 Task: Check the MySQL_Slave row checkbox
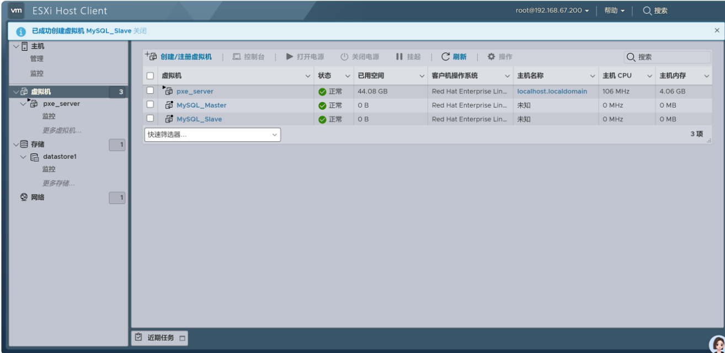tap(150, 119)
